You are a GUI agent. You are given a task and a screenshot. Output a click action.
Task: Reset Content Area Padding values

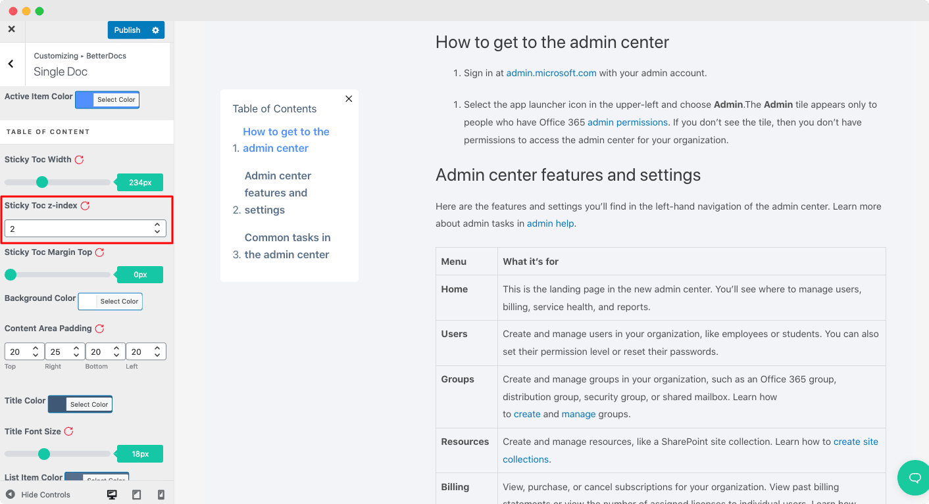click(99, 329)
